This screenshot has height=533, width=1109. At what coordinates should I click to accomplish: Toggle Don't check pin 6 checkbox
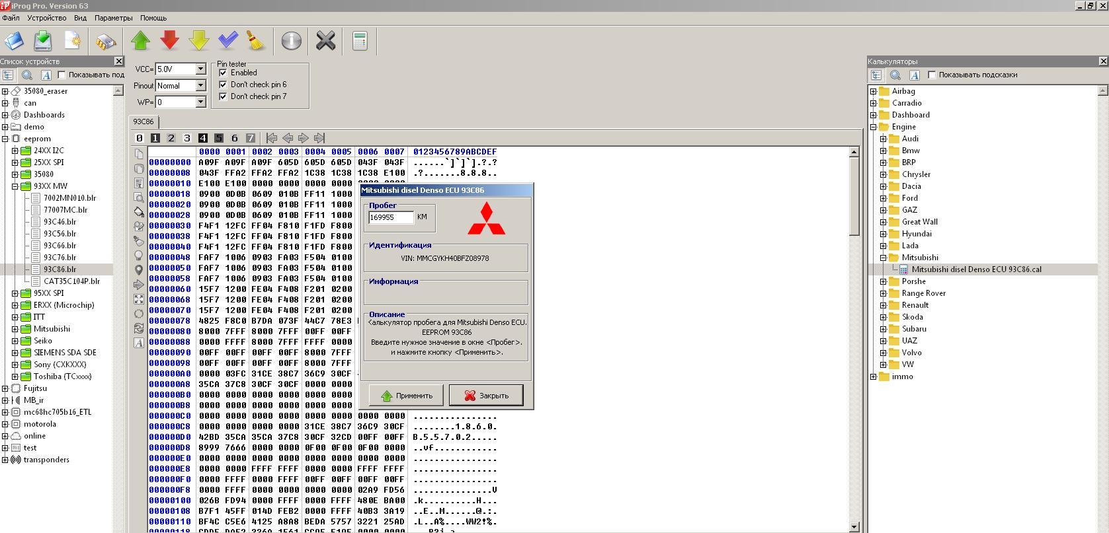(x=223, y=85)
